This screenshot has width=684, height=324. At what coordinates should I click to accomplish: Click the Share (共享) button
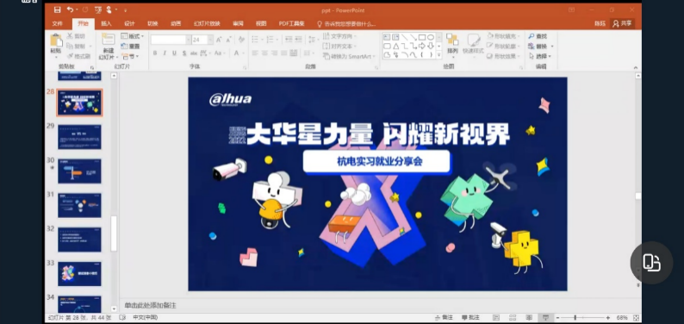[623, 23]
